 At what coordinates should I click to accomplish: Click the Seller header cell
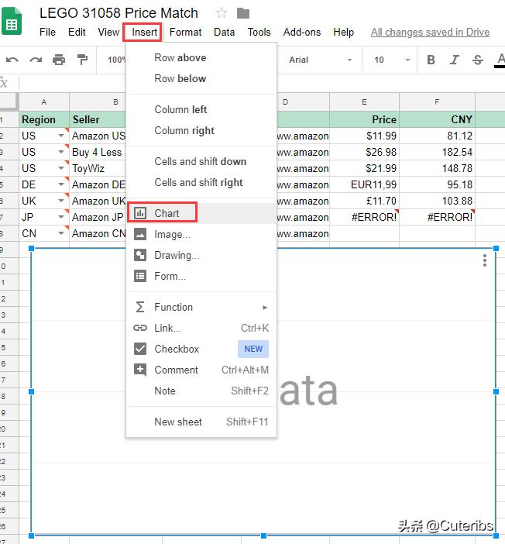(x=98, y=119)
